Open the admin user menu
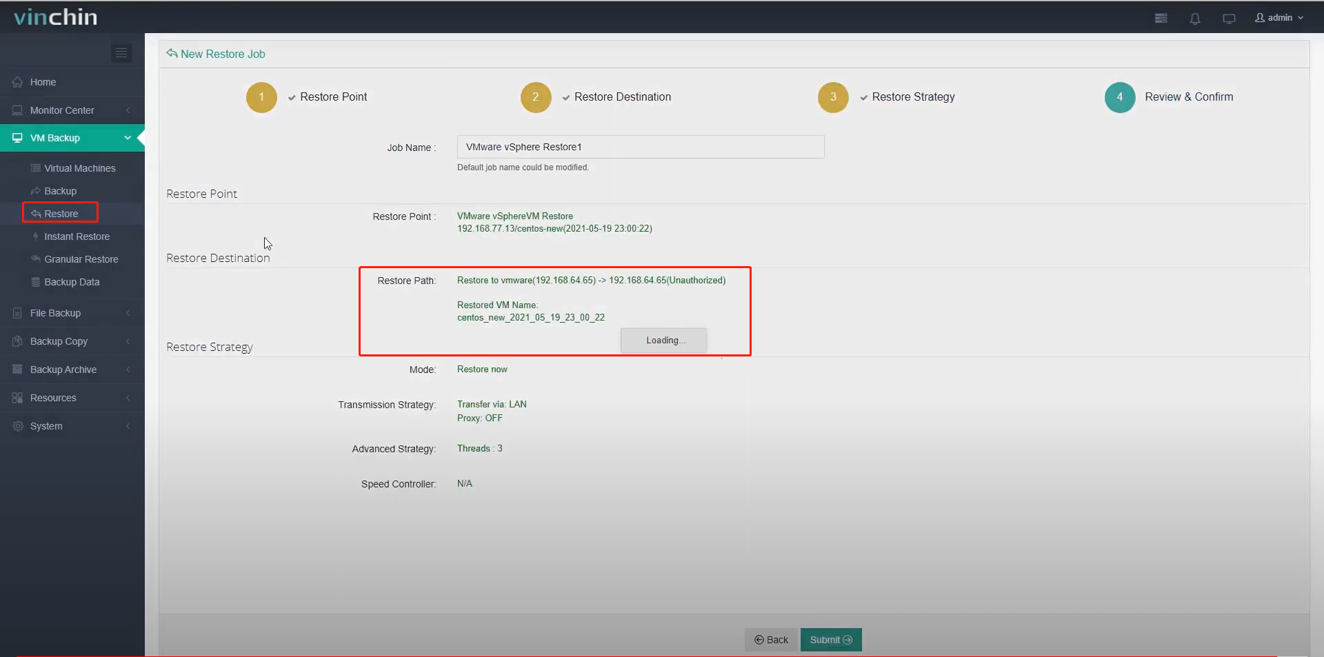Screen dimensions: 1324x657 tap(1279, 18)
